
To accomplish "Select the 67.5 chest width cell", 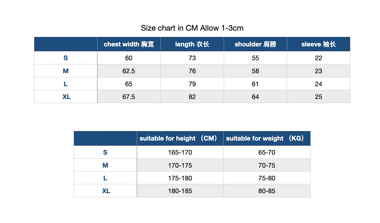I will click(129, 97).
